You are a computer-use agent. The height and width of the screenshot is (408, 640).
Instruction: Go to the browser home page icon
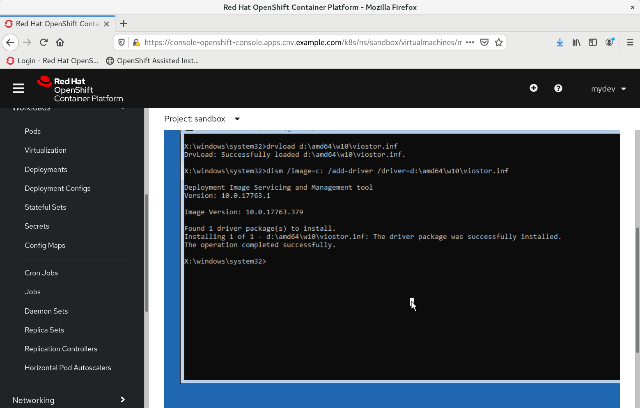tap(60, 42)
